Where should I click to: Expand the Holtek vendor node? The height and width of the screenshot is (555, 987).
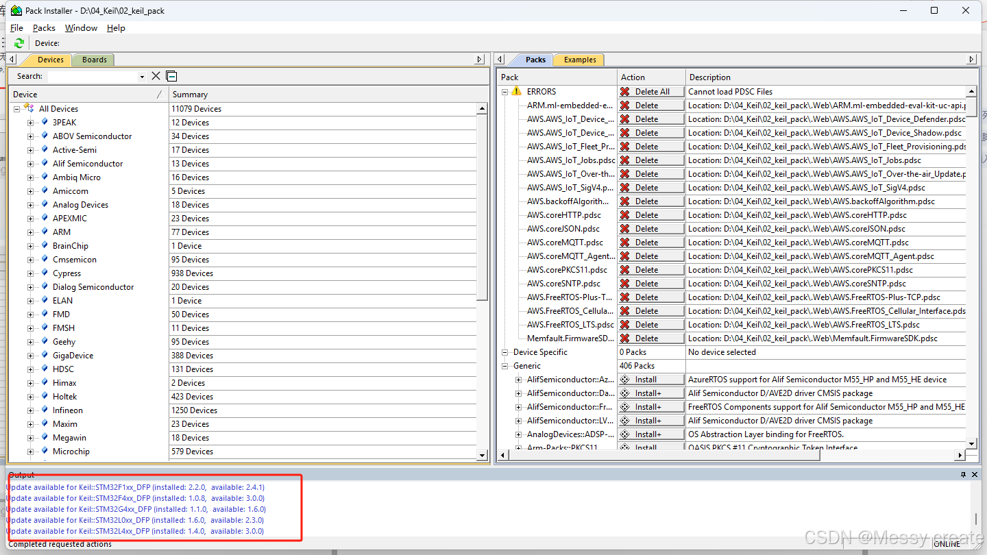tap(30, 397)
